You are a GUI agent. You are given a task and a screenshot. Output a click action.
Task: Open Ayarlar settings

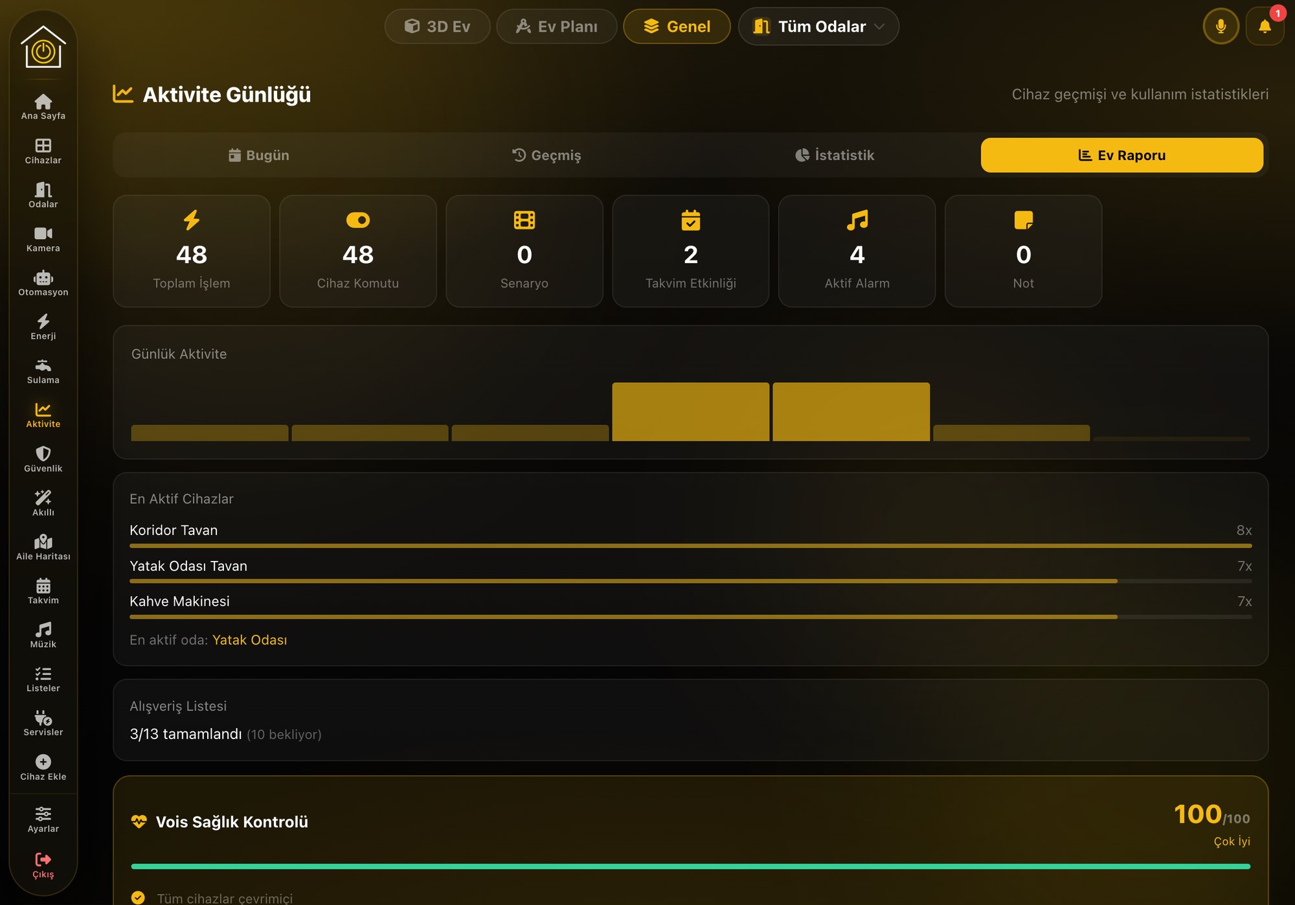click(x=43, y=819)
